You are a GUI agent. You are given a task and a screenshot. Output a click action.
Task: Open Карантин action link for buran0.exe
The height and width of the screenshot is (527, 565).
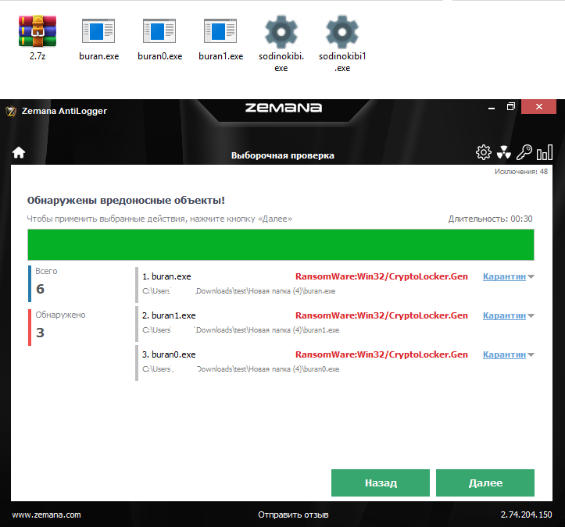click(x=504, y=354)
